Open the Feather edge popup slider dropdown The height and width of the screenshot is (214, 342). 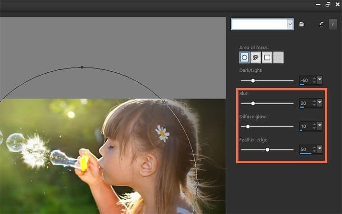click(320, 149)
